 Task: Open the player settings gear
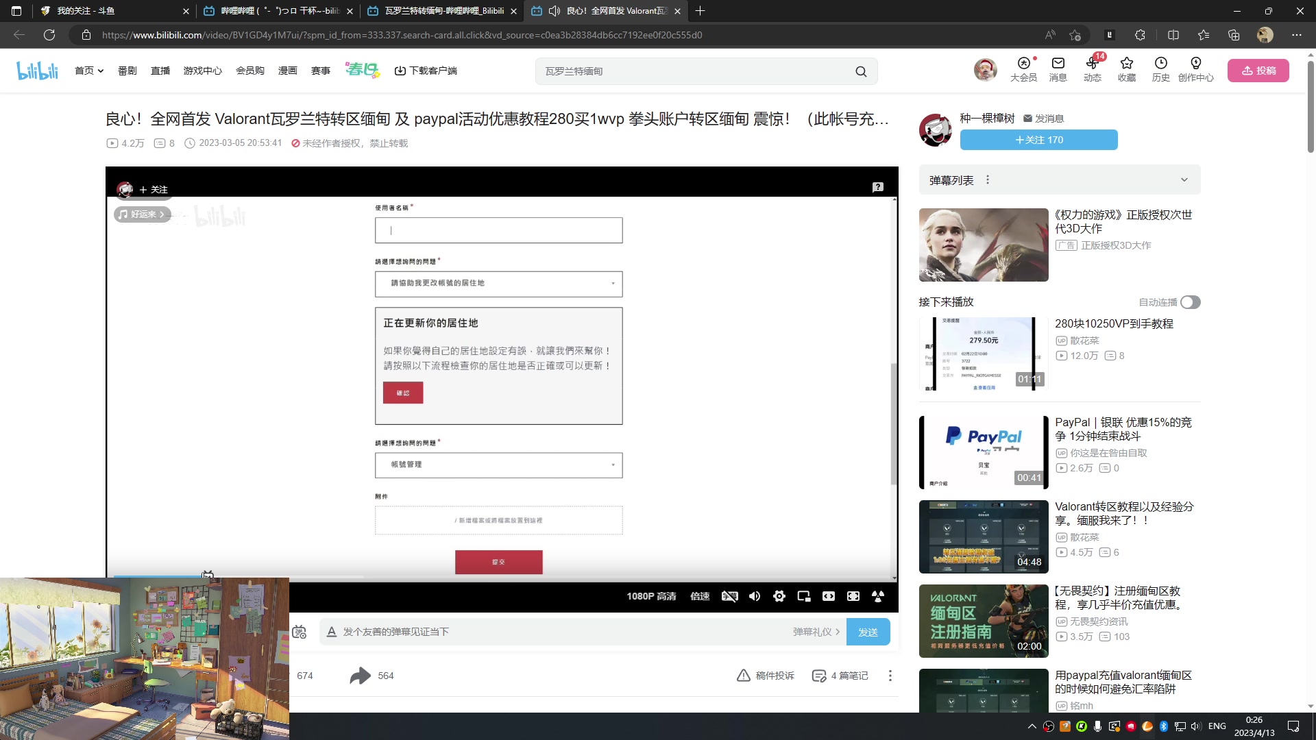pyautogui.click(x=779, y=596)
